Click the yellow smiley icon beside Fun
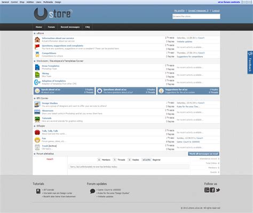Screen dimensions: 253x213 (37, 140)
